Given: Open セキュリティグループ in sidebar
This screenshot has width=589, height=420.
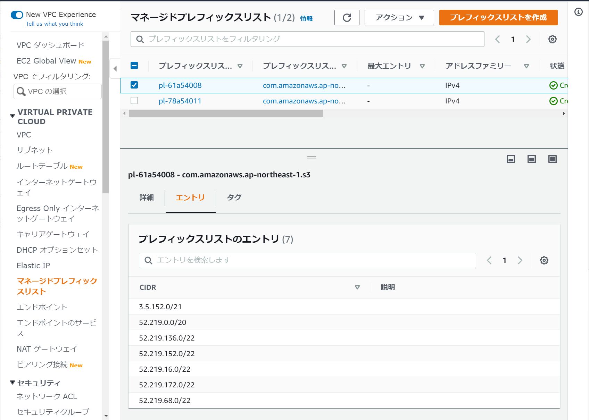Looking at the screenshot, I should point(53,412).
